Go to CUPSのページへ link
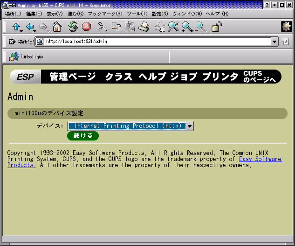This screenshot has height=246, width=295. [260, 77]
